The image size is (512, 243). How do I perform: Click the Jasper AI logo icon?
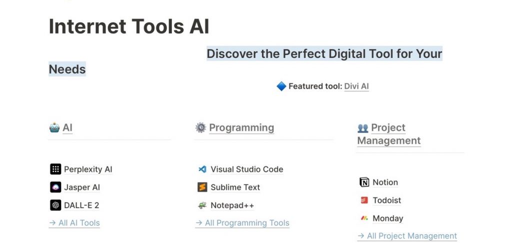coord(55,187)
